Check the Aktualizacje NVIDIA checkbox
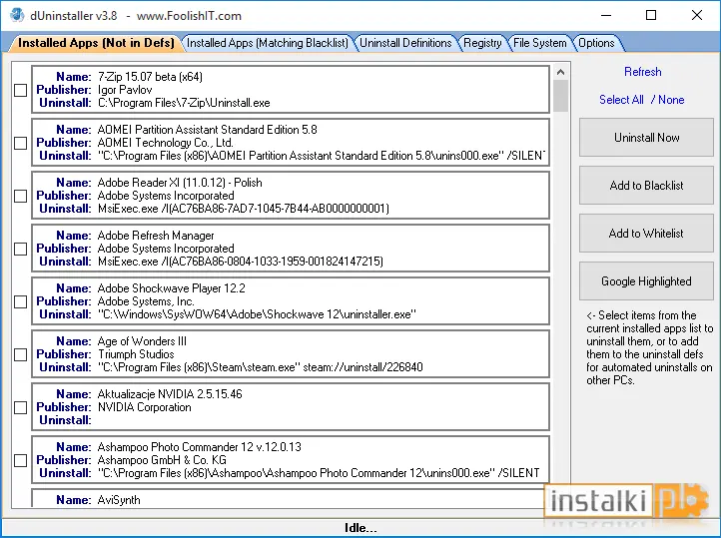The width and height of the screenshot is (721, 538). tap(21, 407)
